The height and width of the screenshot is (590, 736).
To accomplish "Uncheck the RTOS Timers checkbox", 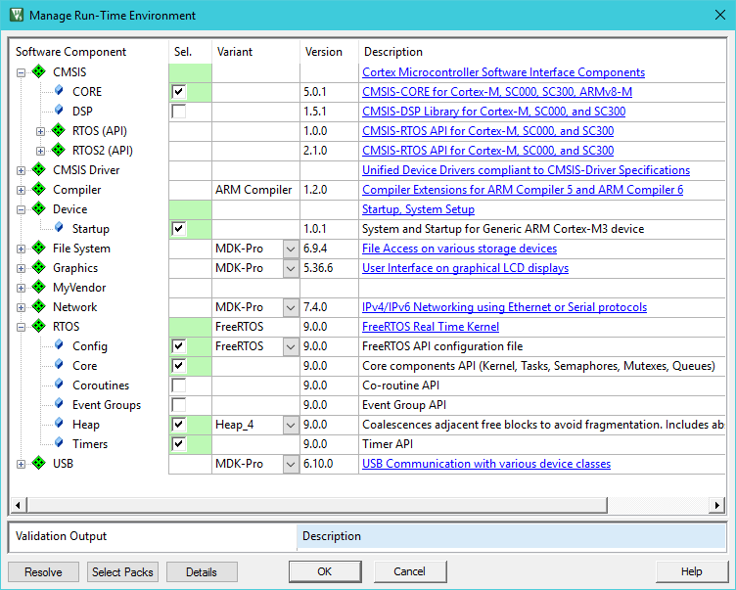I will tap(178, 444).
